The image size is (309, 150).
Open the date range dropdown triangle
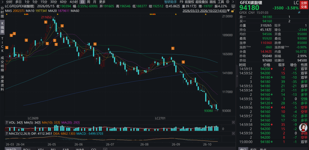[228, 11]
